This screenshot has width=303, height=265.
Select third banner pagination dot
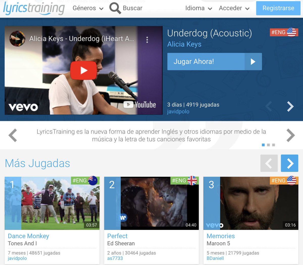273,145
